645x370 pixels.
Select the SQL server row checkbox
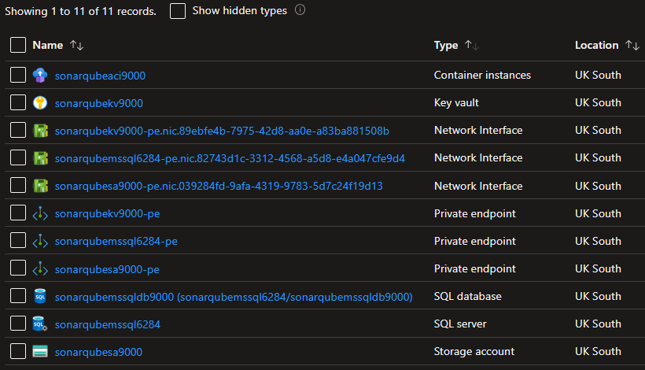(18, 323)
